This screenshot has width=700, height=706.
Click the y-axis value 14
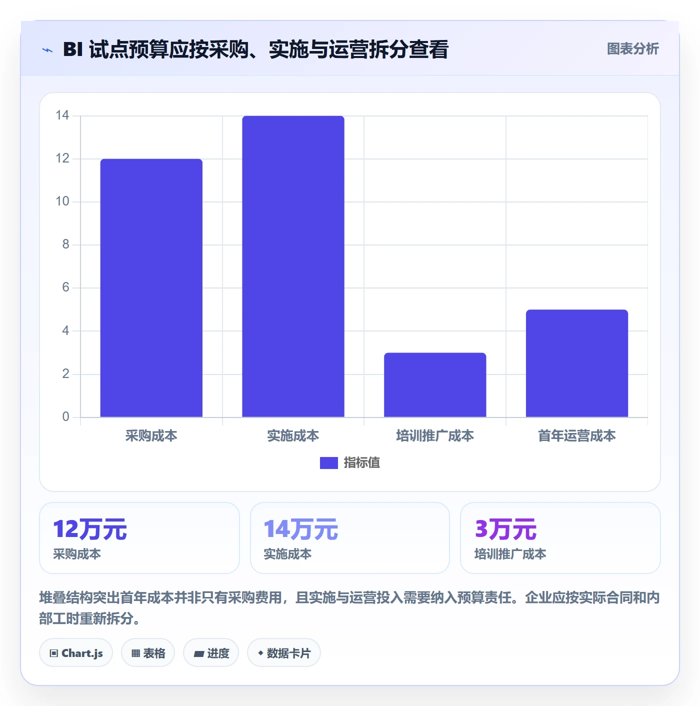pyautogui.click(x=62, y=115)
